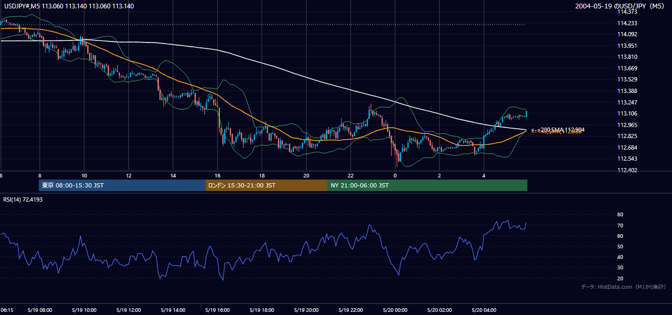Click RSI scale value 20 on right
This screenshot has width=672, height=315.
pyautogui.click(x=620, y=278)
